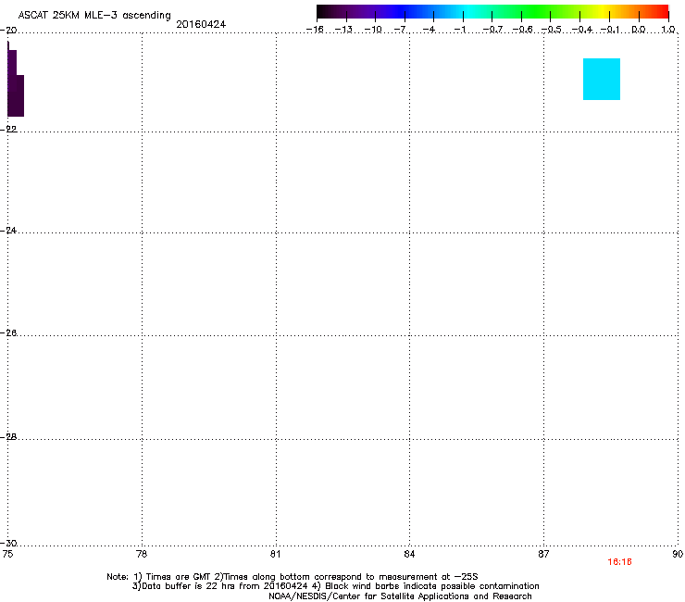The height and width of the screenshot is (602, 685).
Task: Click longitude label 84
Action: pos(409,555)
